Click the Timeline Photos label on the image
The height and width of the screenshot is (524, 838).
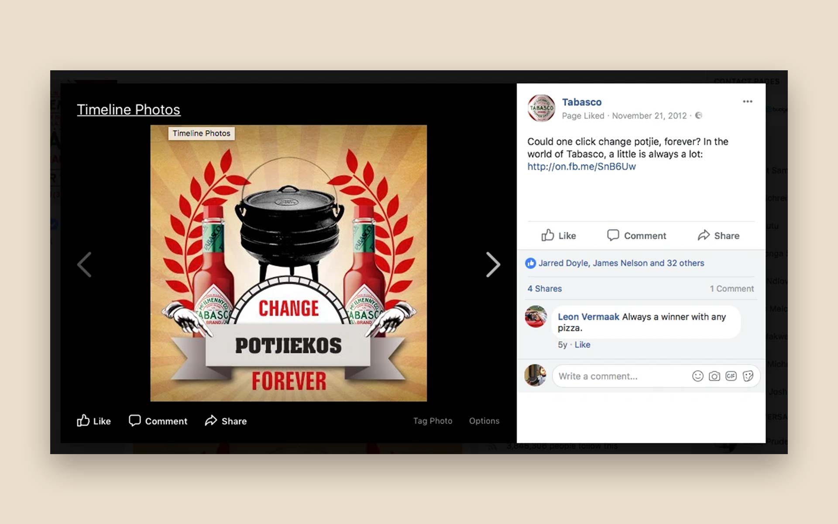[201, 133]
